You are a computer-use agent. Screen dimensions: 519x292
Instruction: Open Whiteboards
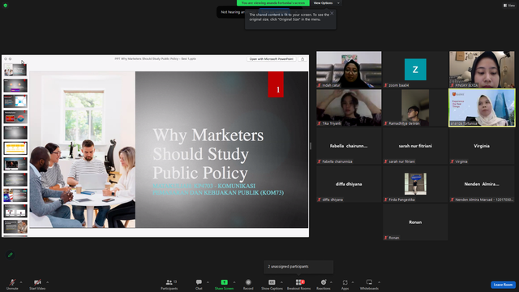point(369,284)
